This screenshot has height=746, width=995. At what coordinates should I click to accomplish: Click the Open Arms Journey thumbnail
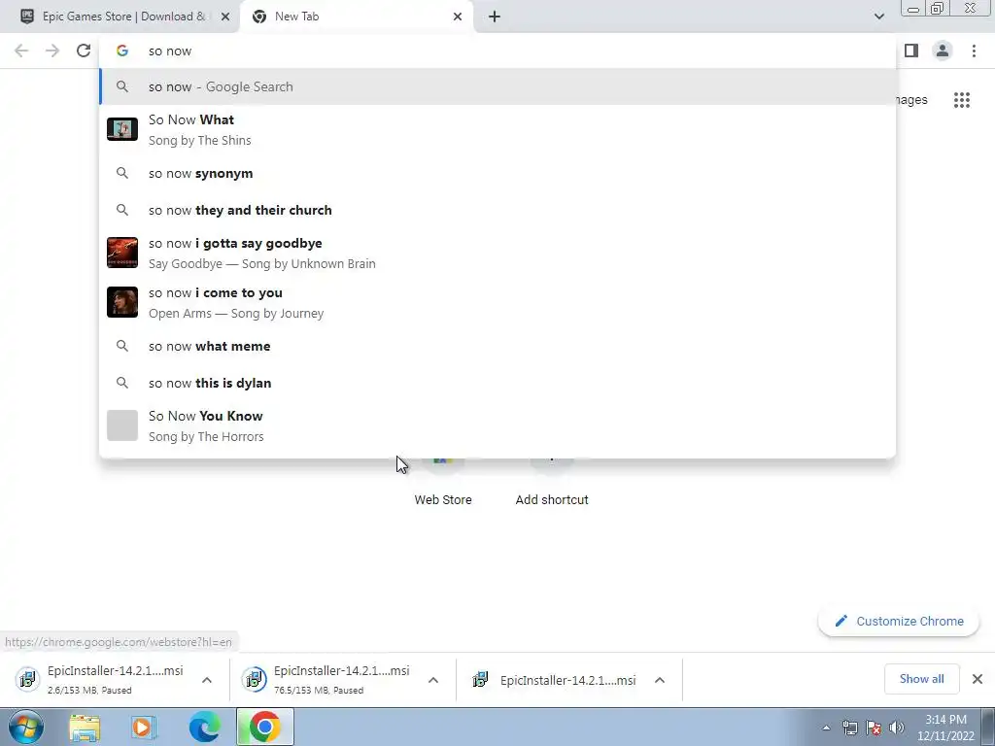click(x=121, y=302)
